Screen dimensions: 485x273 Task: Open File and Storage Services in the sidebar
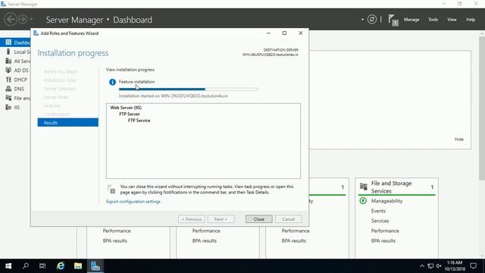15,98
